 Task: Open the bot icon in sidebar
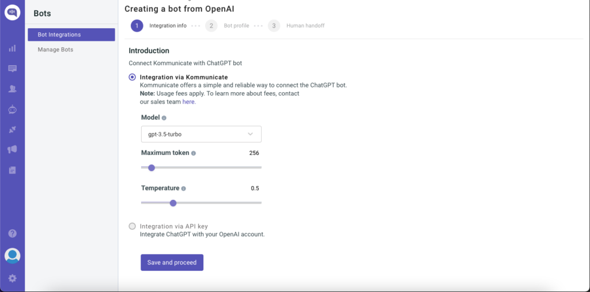[13, 109]
